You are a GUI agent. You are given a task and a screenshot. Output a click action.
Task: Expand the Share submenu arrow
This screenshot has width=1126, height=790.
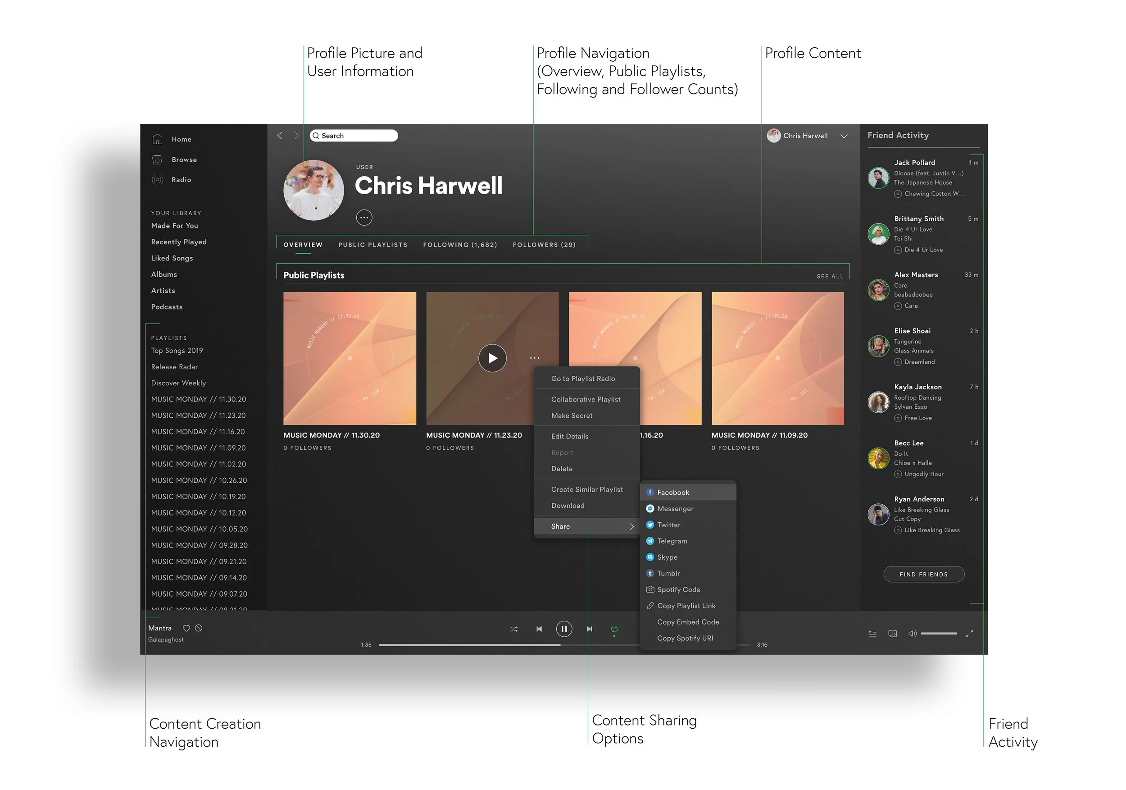click(631, 526)
